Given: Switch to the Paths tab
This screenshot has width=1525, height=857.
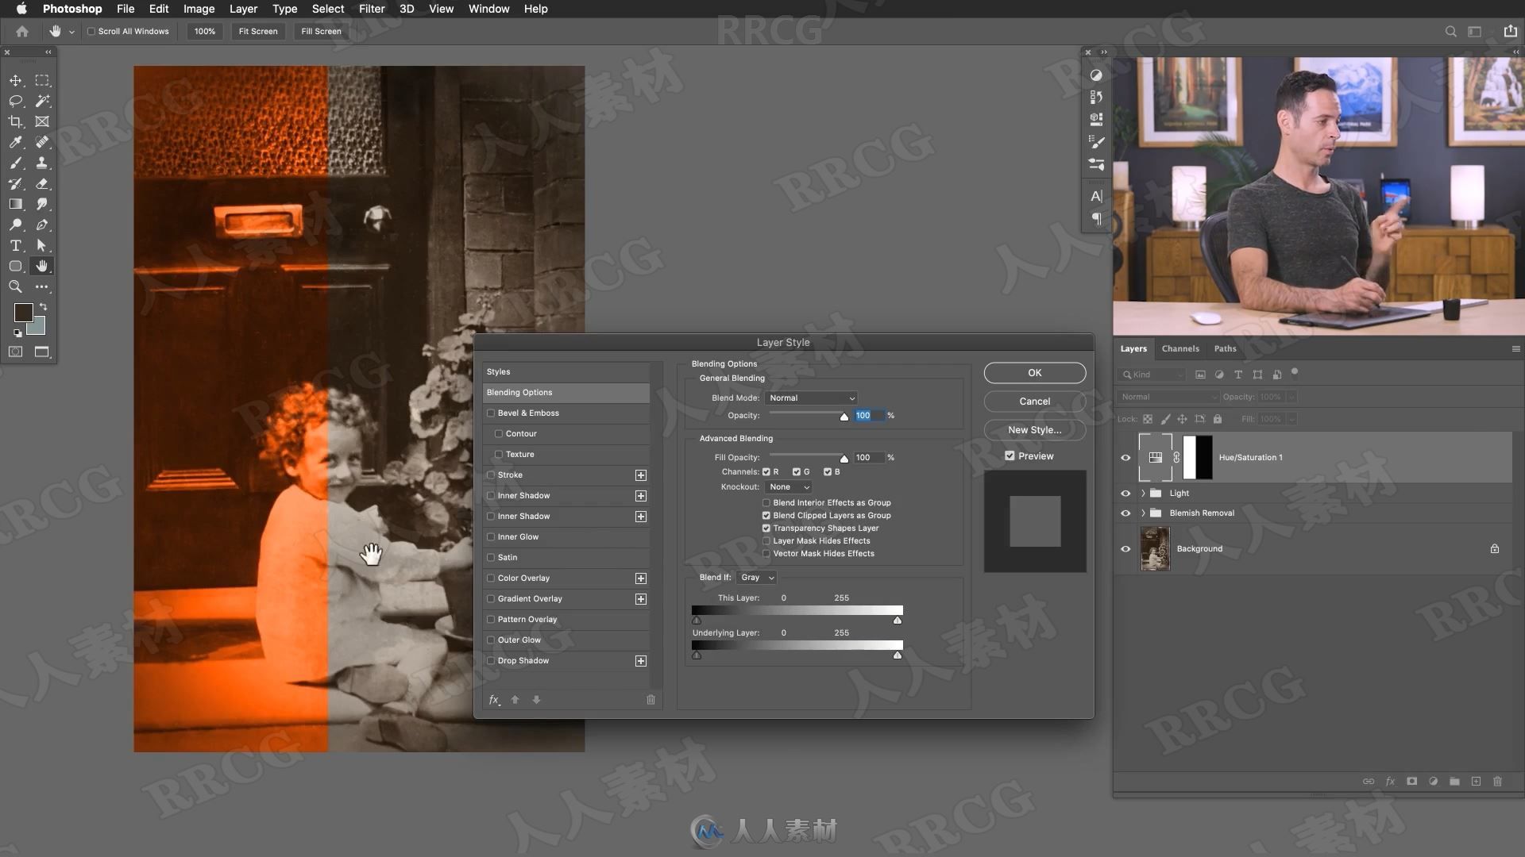Looking at the screenshot, I should click(1225, 348).
